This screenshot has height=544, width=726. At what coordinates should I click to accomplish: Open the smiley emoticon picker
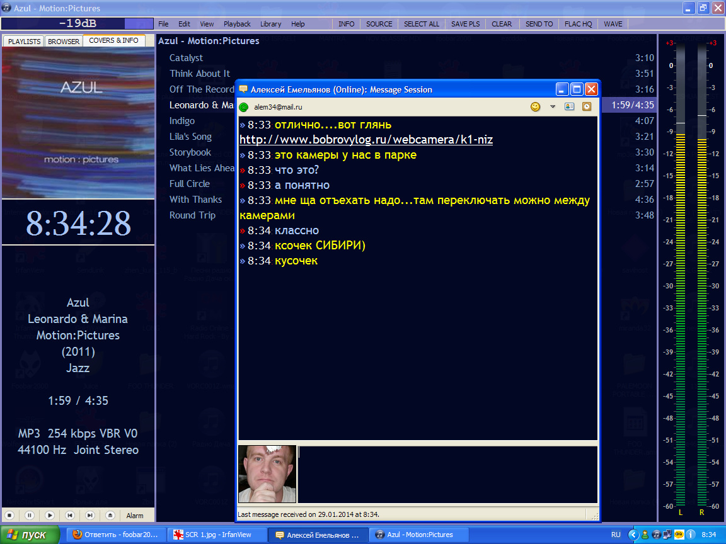tap(535, 107)
